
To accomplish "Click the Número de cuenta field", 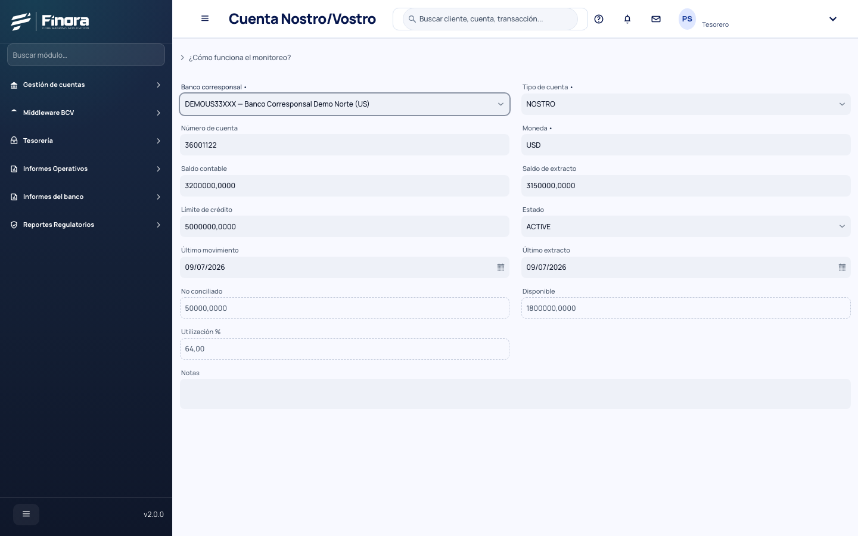I will pyautogui.click(x=345, y=145).
